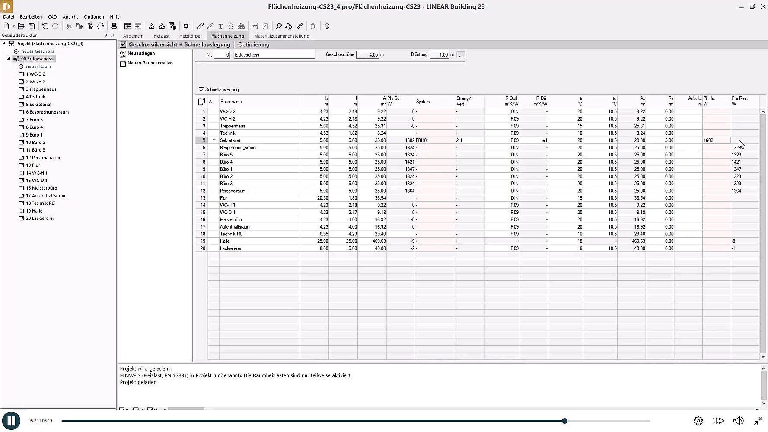Click the paste clipboard toolbar icon
The image size is (768, 432).
click(x=90, y=26)
